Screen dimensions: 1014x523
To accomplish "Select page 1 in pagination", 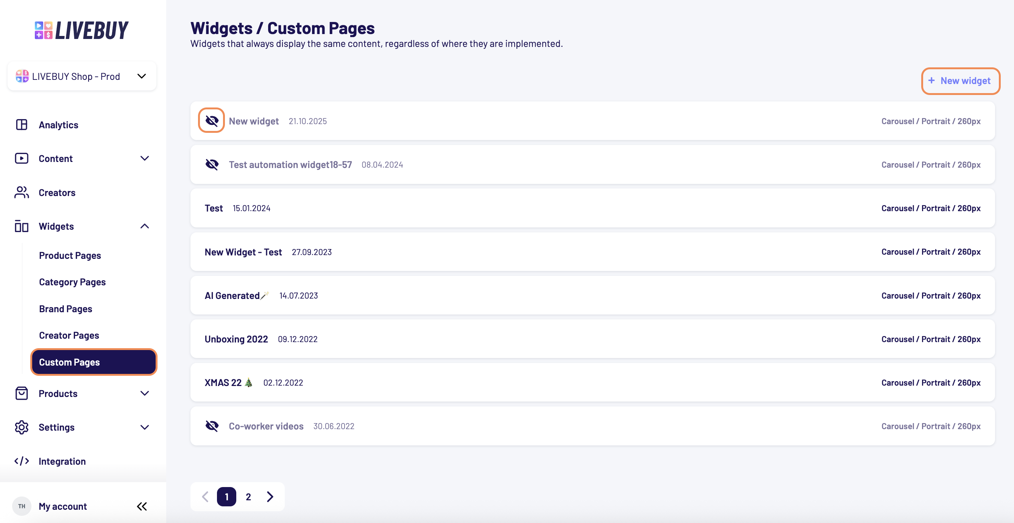I will [x=227, y=497].
